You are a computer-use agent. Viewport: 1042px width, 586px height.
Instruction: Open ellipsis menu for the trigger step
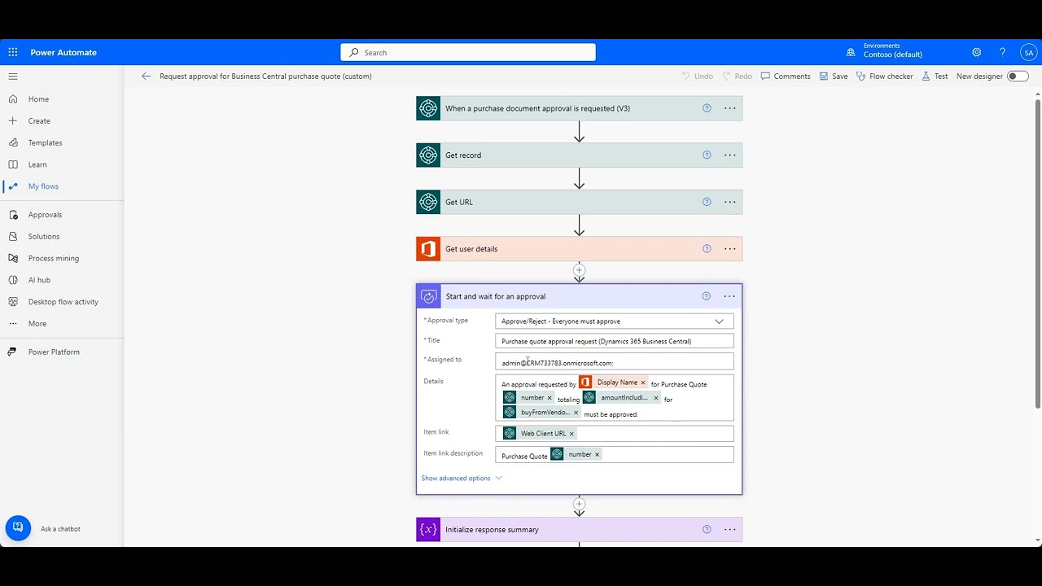coord(730,108)
